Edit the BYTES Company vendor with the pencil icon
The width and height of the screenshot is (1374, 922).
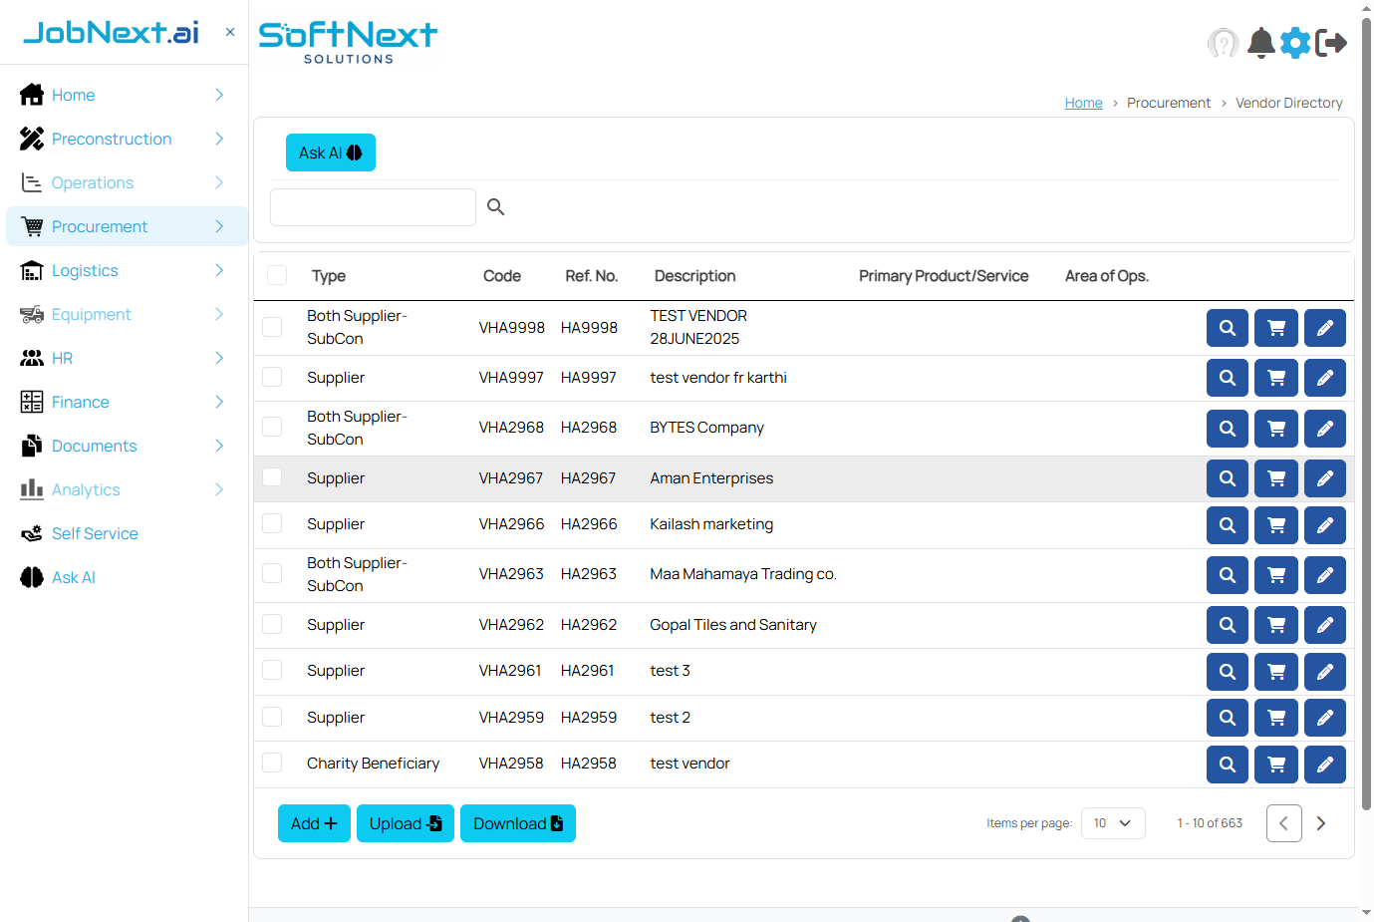click(x=1324, y=428)
